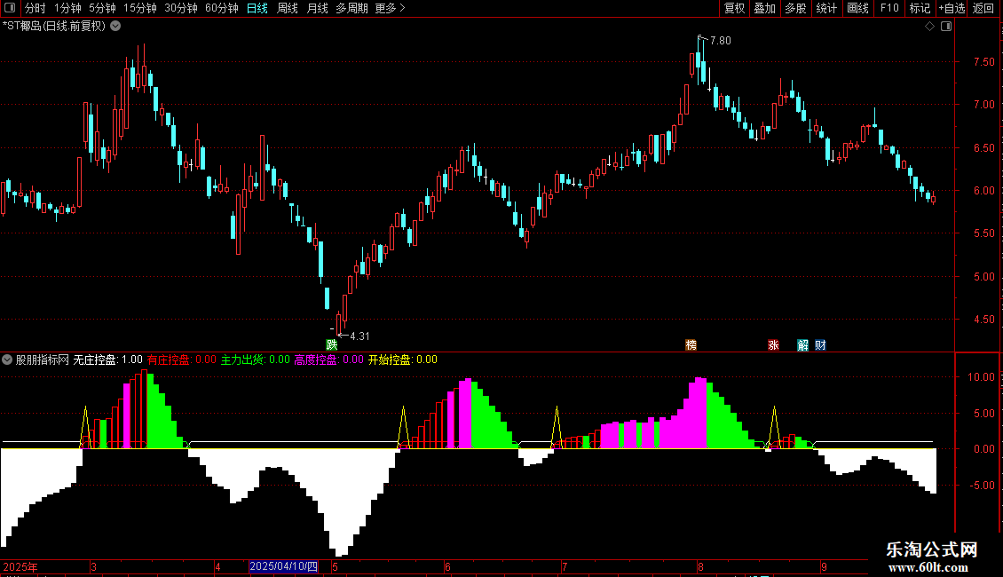This screenshot has height=577, width=1003.
Task: Click the diamond icon at chart top right
Action: [930, 27]
